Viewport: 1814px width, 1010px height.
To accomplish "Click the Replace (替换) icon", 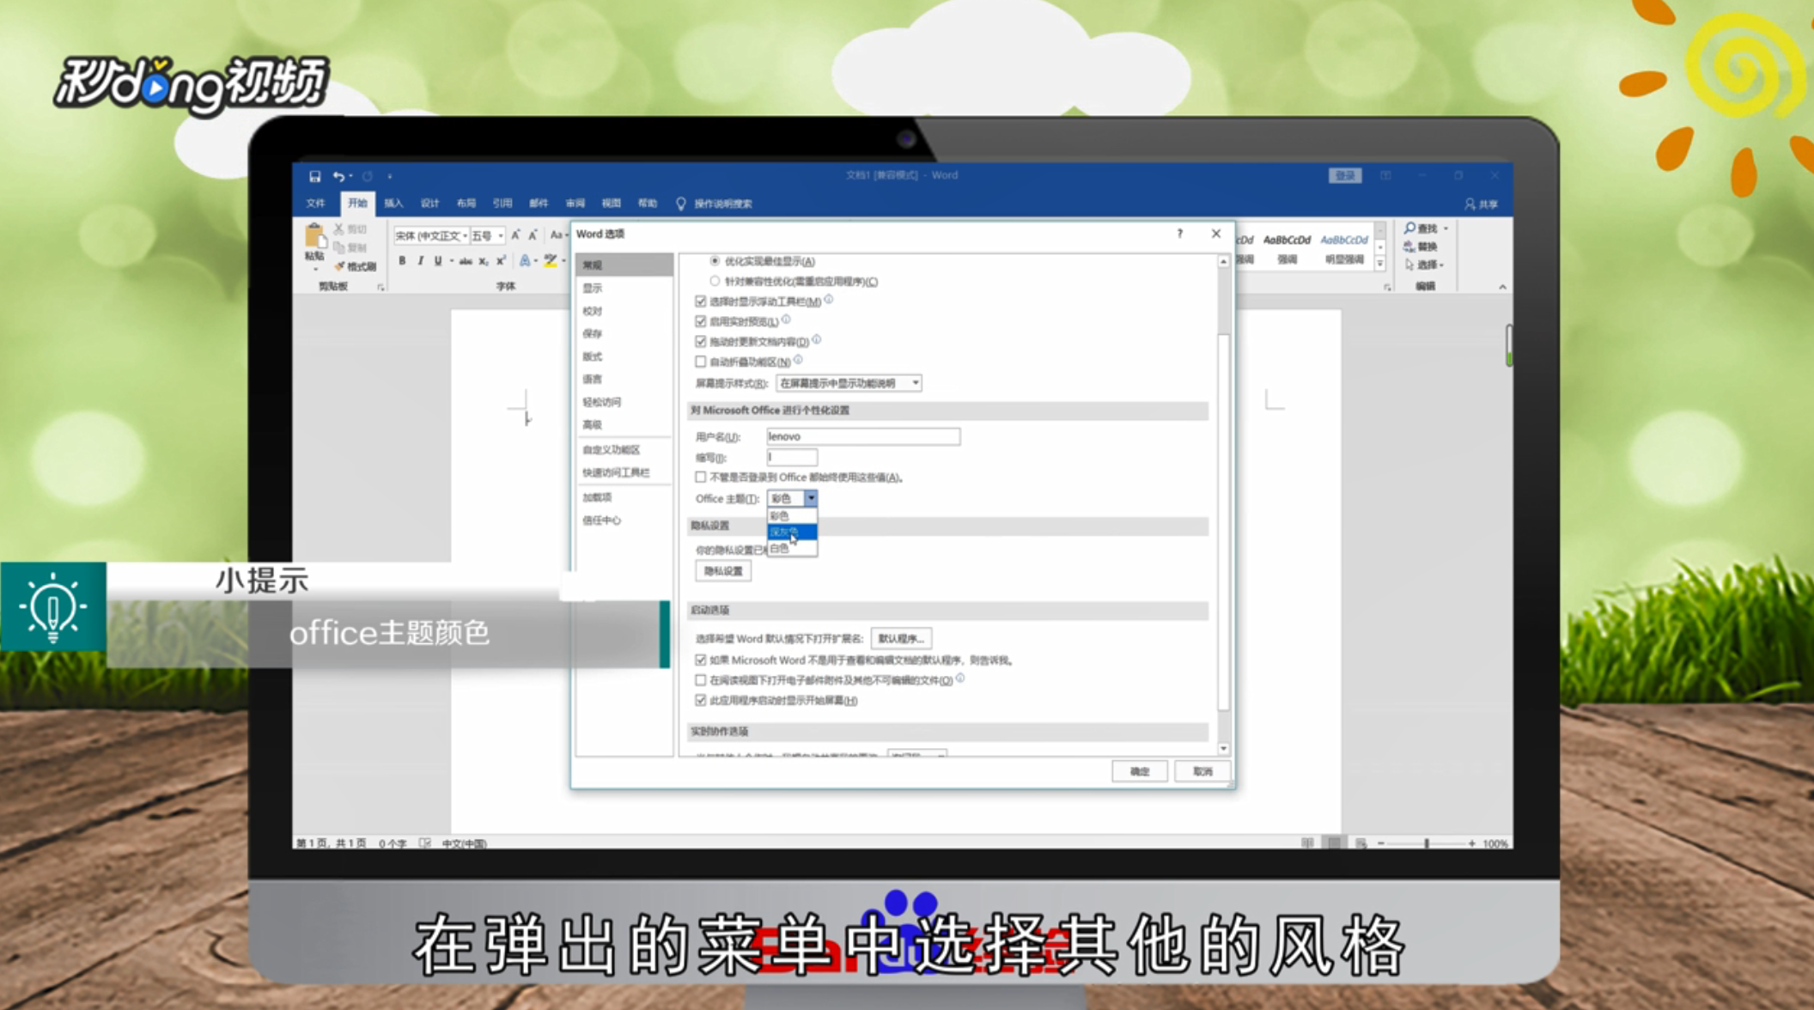I will pos(1409,246).
